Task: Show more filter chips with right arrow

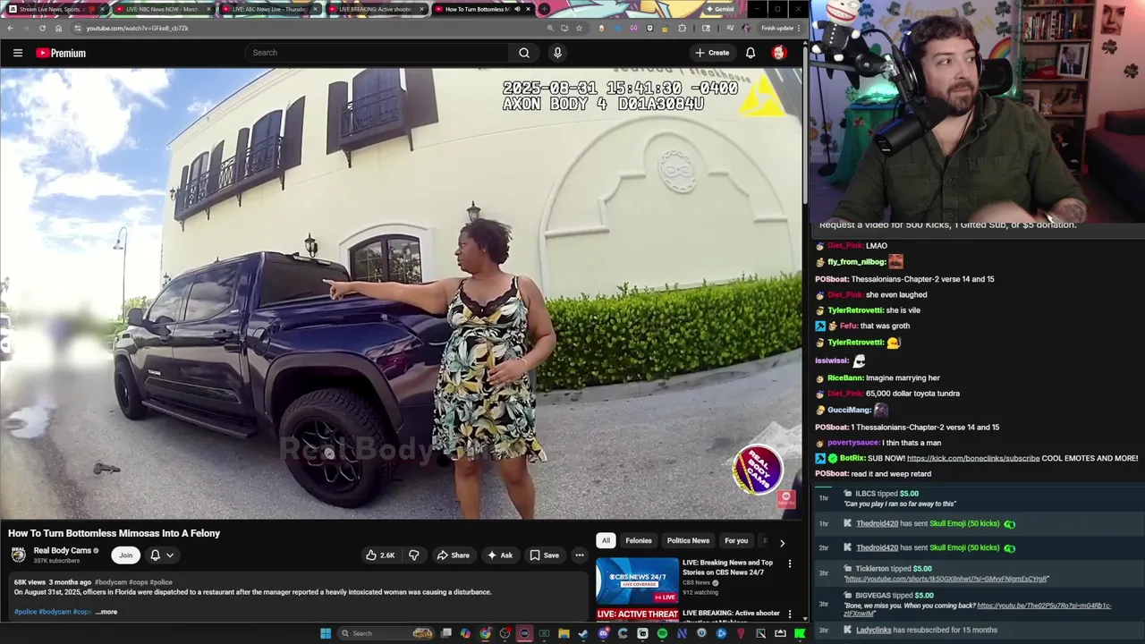Action: tap(782, 542)
